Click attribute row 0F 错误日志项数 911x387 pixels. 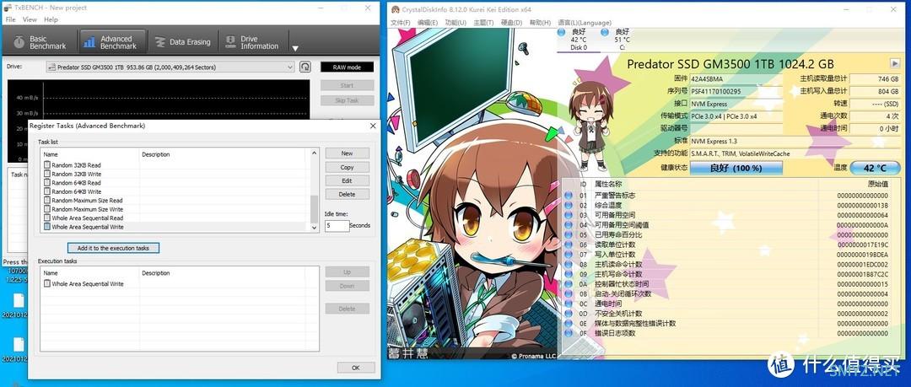coord(732,334)
